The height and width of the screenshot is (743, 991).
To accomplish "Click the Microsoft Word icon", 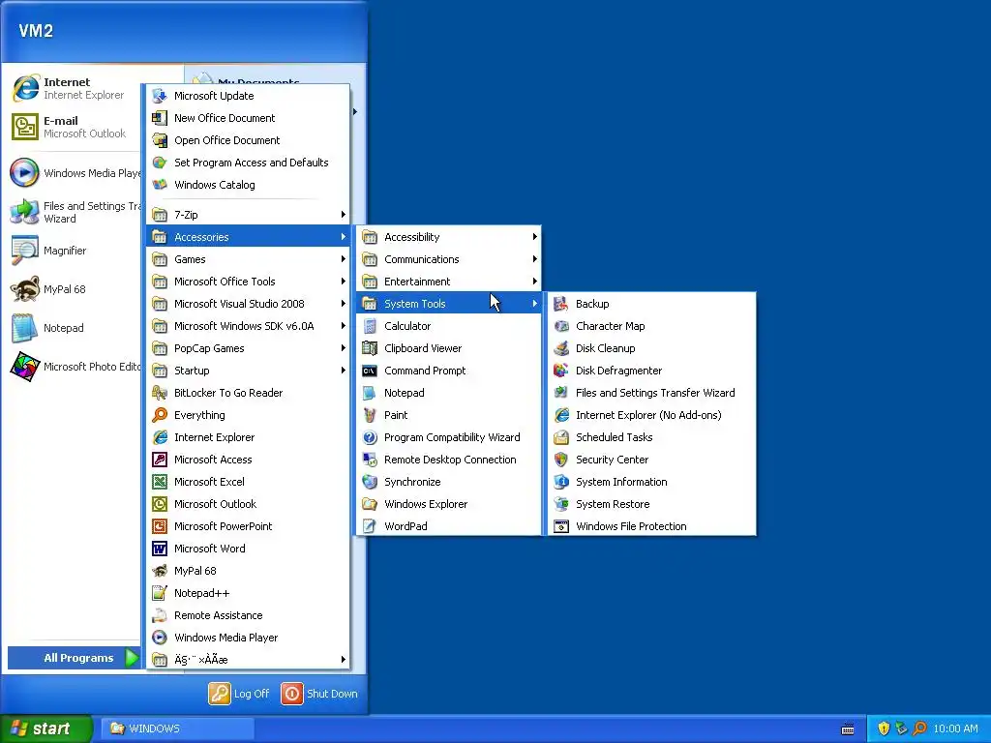I will 160,549.
